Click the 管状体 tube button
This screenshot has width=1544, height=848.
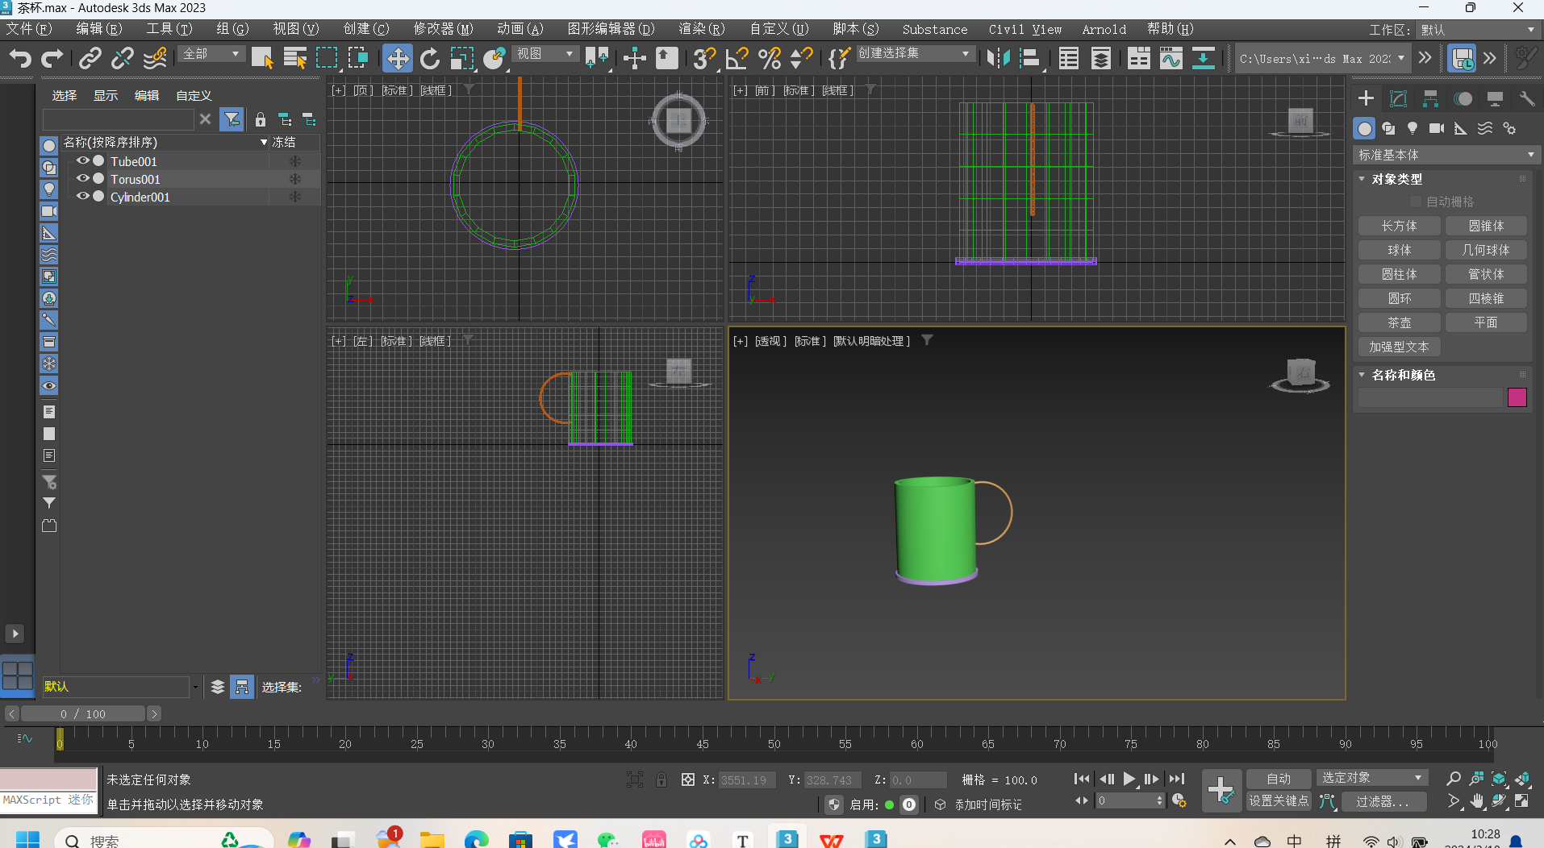tap(1486, 274)
